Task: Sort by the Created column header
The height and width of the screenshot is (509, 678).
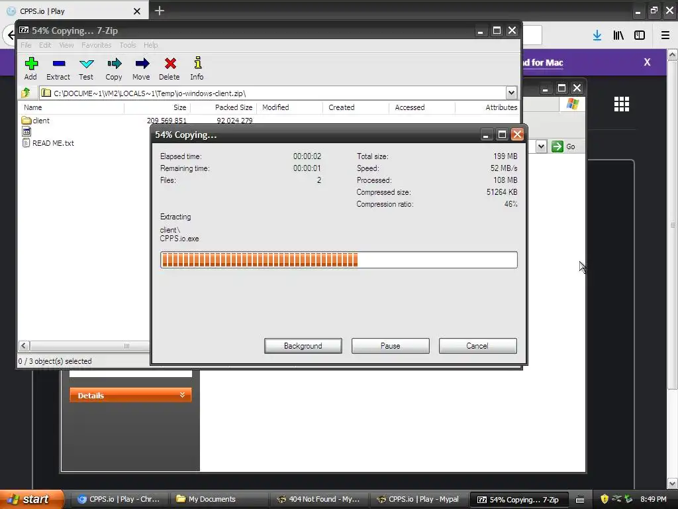Action: click(356, 107)
